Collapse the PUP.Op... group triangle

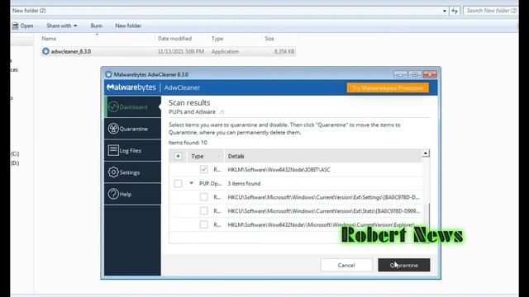[191, 183]
